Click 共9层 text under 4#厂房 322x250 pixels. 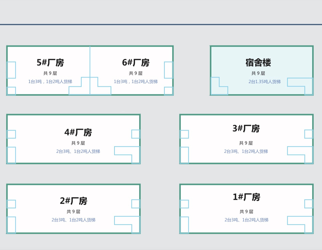[x=78, y=143]
